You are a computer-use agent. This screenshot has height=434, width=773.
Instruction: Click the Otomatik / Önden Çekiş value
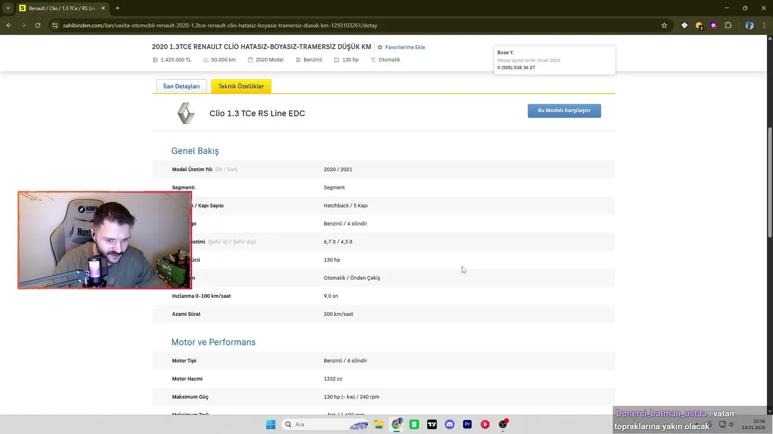[351, 278]
